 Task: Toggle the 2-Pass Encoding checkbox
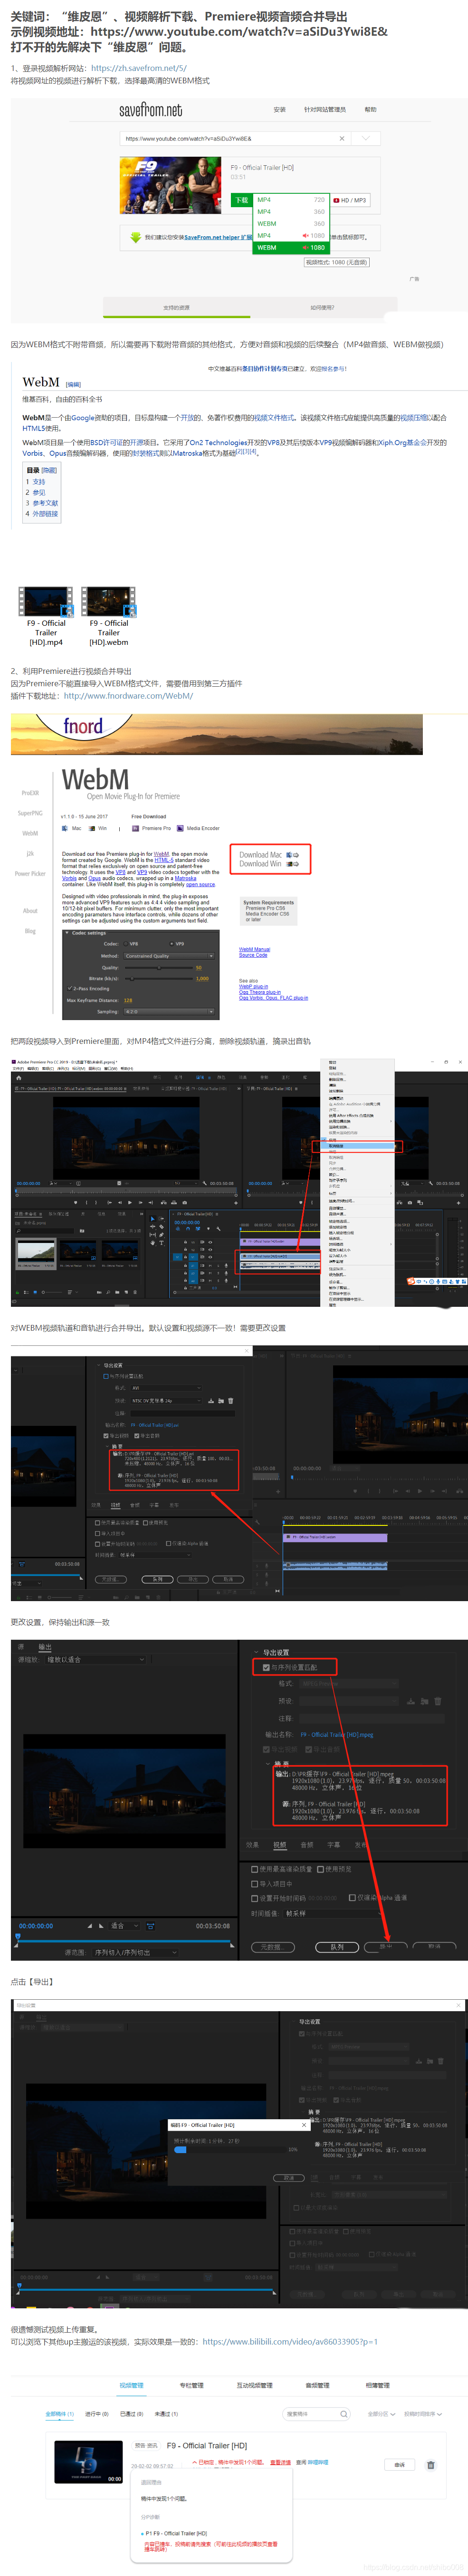pyautogui.click(x=70, y=988)
